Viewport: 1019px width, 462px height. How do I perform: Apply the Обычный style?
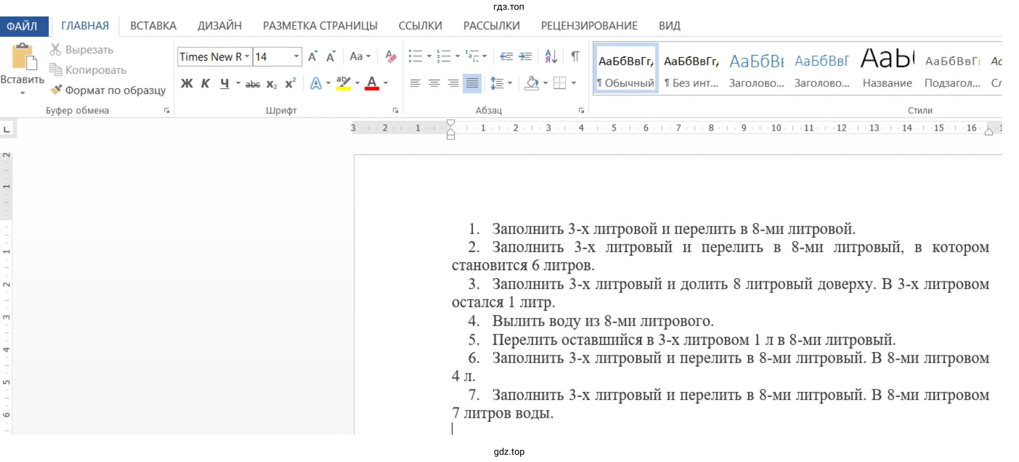click(x=626, y=68)
